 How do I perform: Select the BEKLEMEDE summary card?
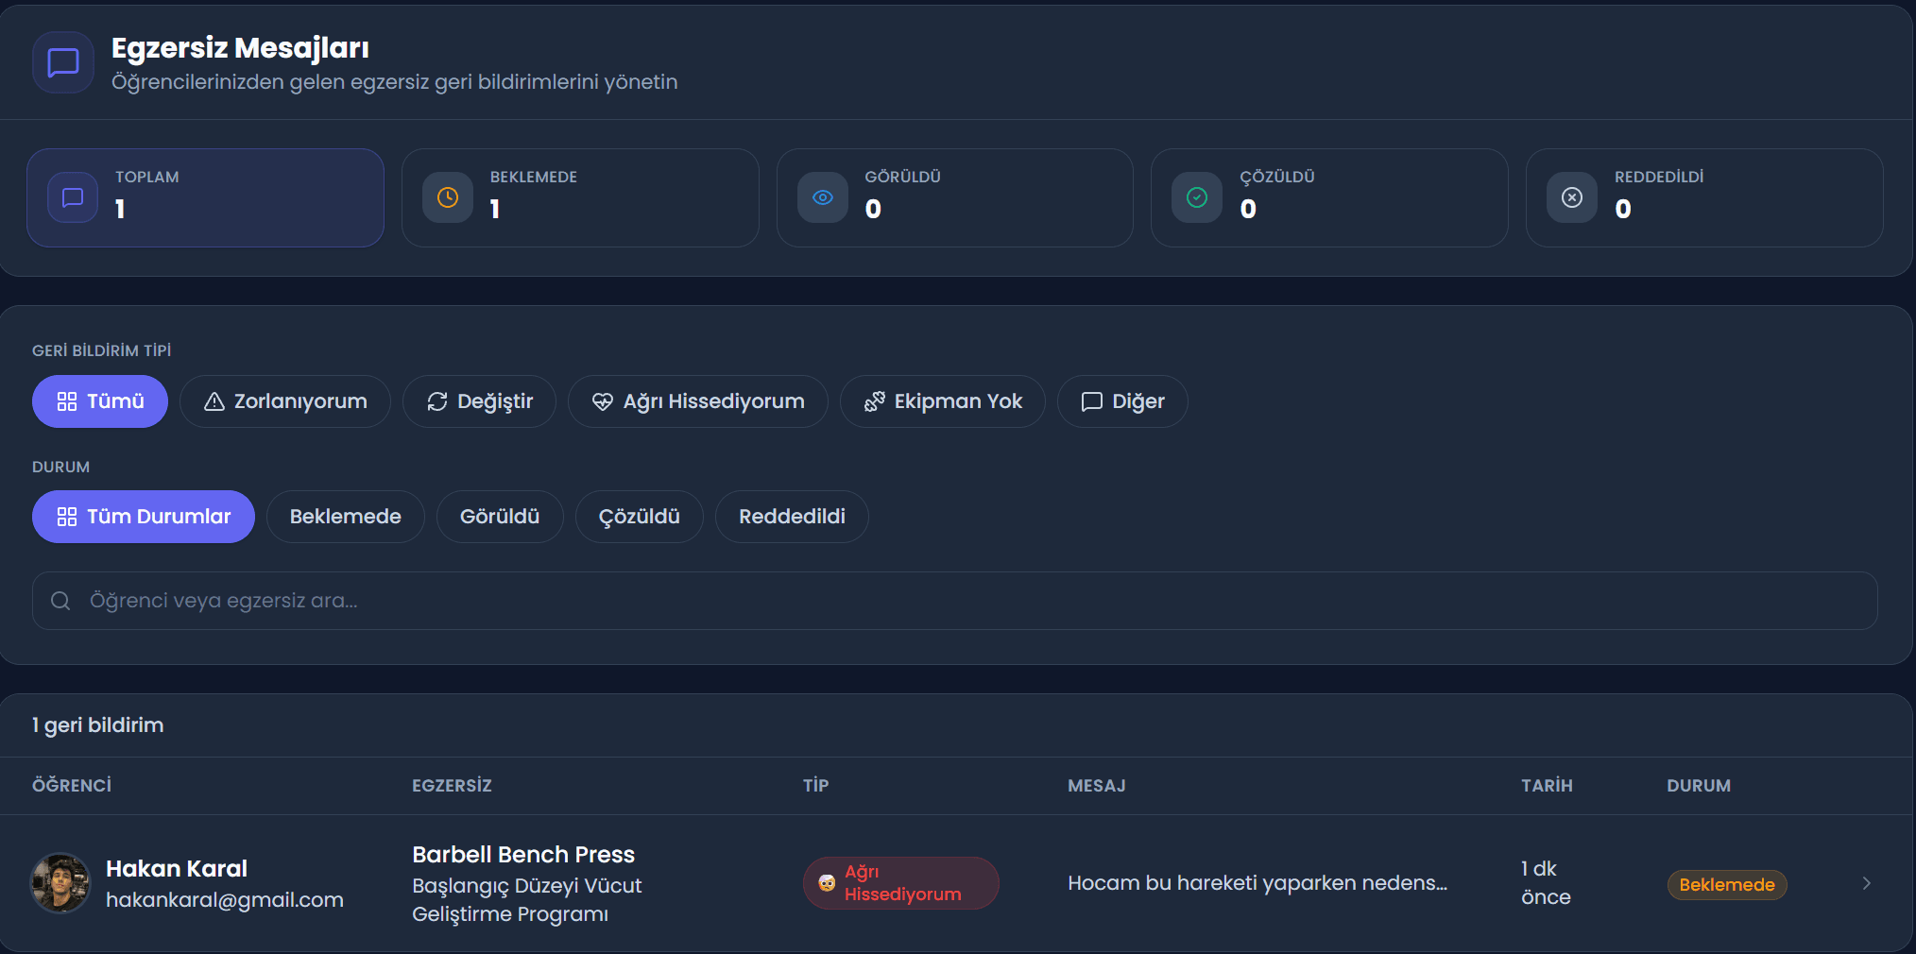[580, 197]
